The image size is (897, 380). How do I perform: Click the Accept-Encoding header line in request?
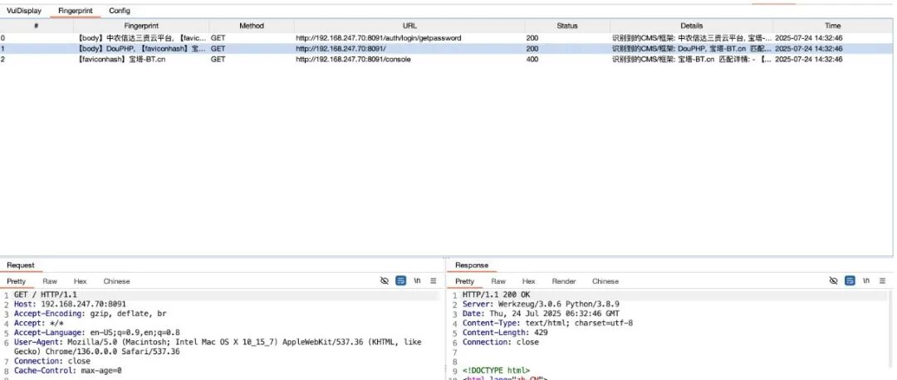[91, 314]
